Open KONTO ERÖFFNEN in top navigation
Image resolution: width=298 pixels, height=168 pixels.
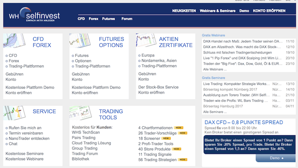[x=269, y=11]
